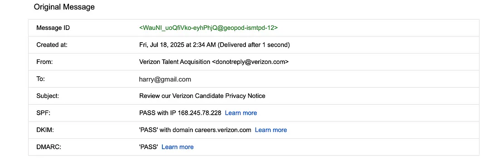499x165 pixels.
Task: Click the From field label
Action: point(44,62)
